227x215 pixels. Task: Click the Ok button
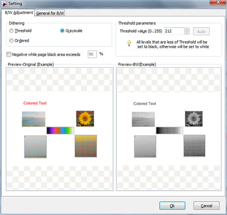coord(172,205)
